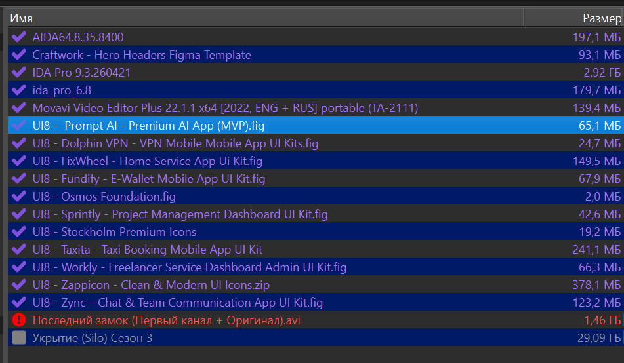
Task: Select UI8 - Zappicon Clean & Modern UI Icons.zip
Action: pyautogui.click(x=151, y=285)
